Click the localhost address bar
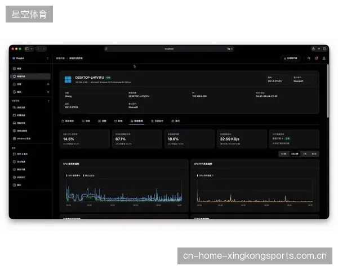This screenshot has height=270, width=338. [169, 49]
